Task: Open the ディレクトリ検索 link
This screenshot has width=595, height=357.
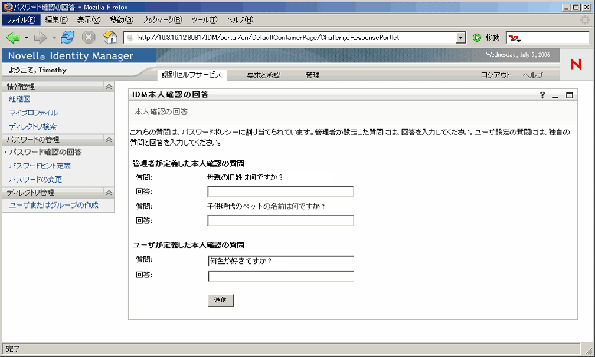Action: pyautogui.click(x=33, y=127)
